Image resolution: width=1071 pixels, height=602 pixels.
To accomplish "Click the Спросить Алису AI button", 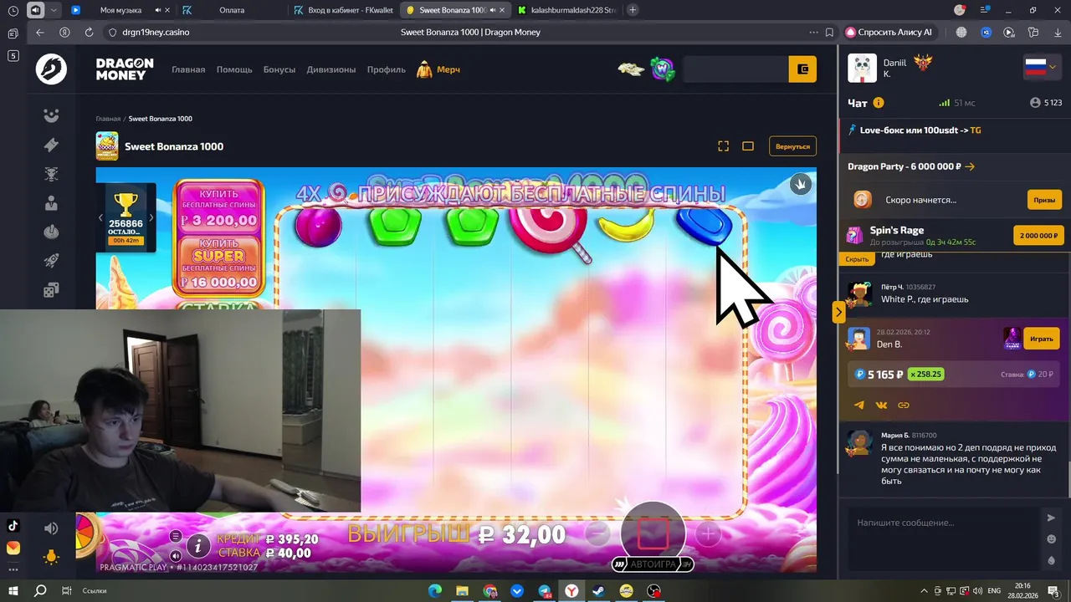I will pos(889,32).
